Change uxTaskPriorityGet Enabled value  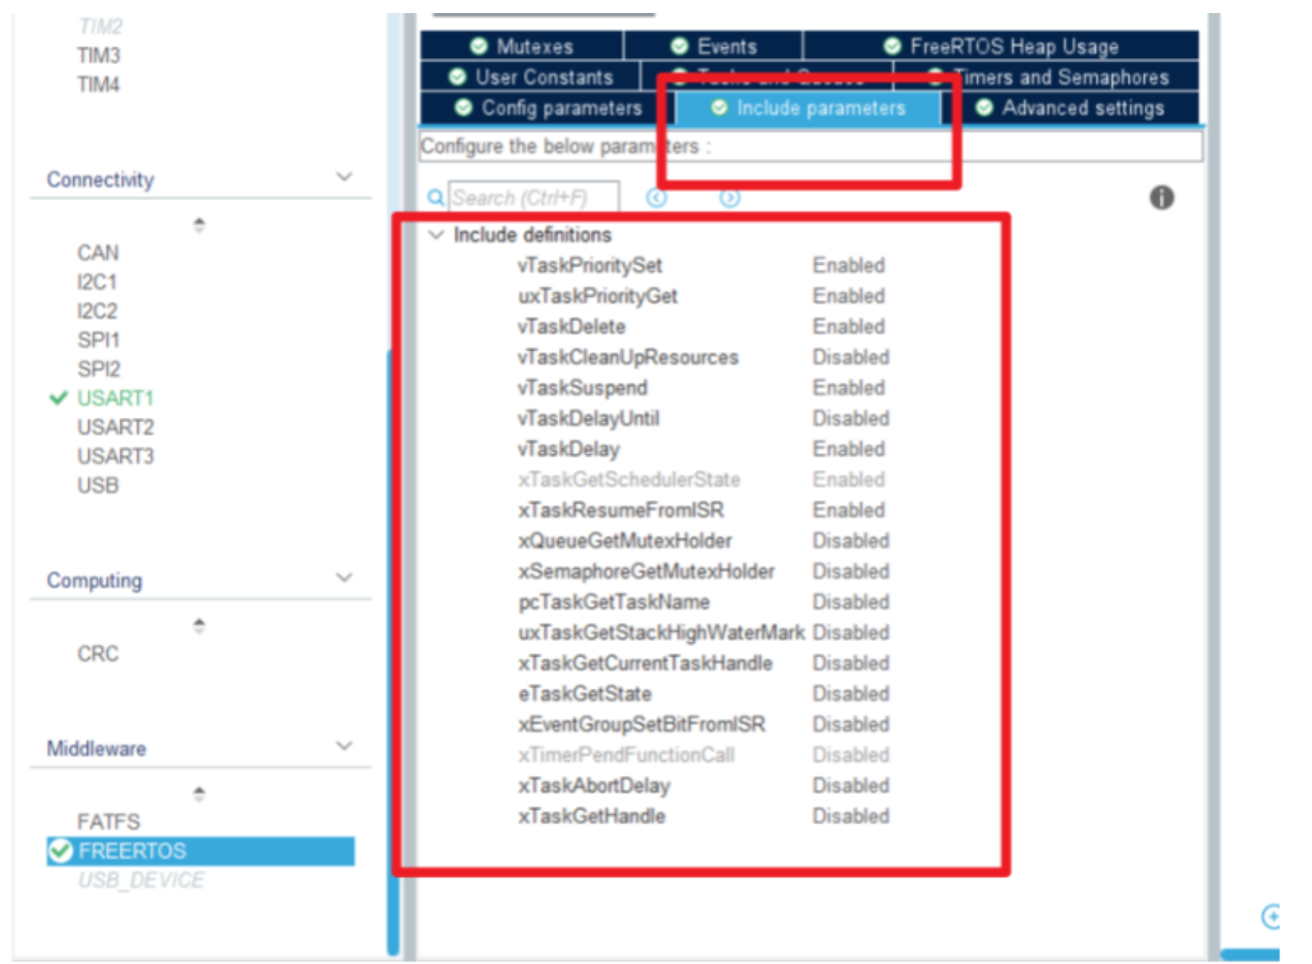pyautogui.click(x=848, y=296)
